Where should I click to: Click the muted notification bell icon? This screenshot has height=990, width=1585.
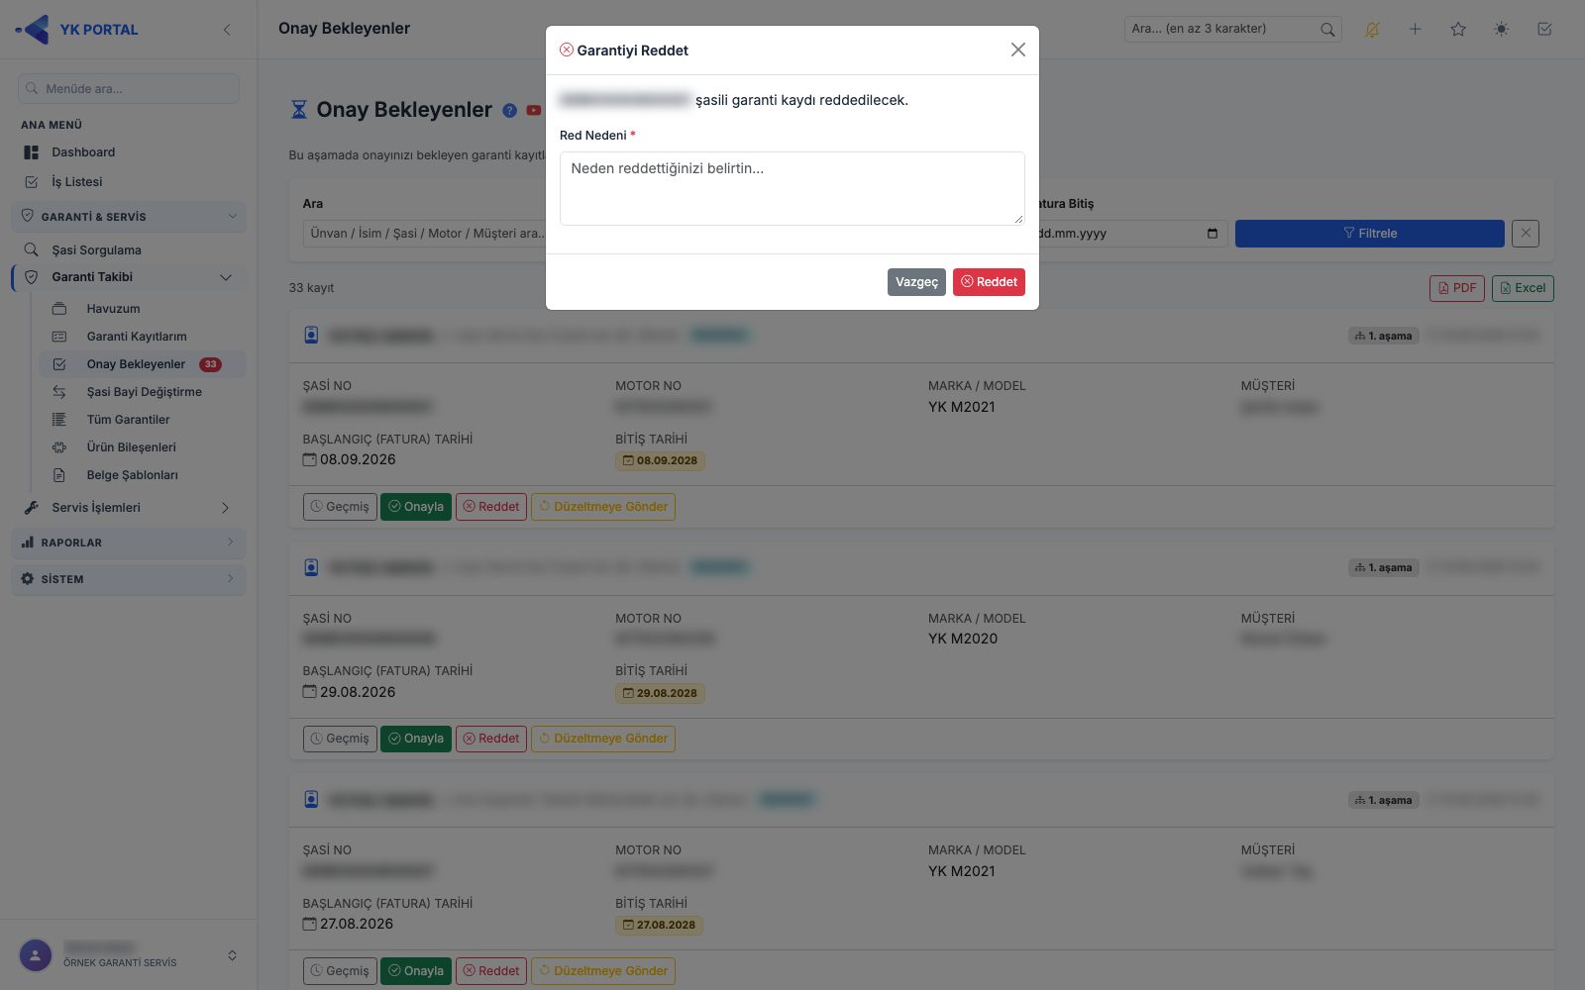(x=1372, y=30)
